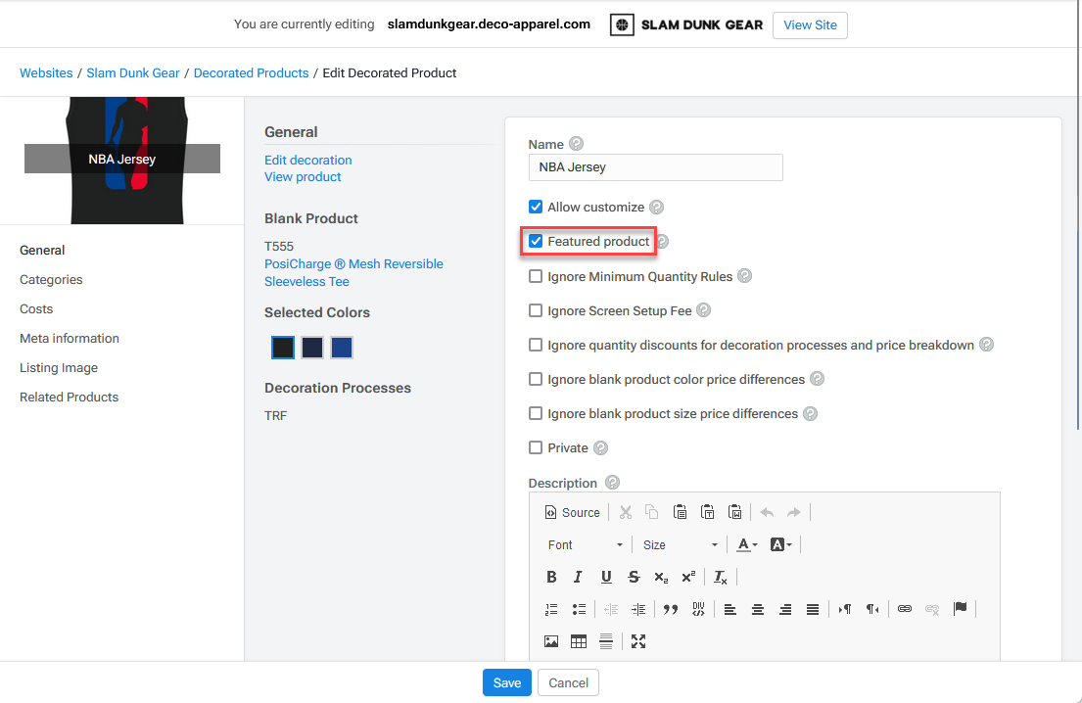Apply Superscript formatting
Viewport: 1082px width, 703px height.
(x=688, y=577)
